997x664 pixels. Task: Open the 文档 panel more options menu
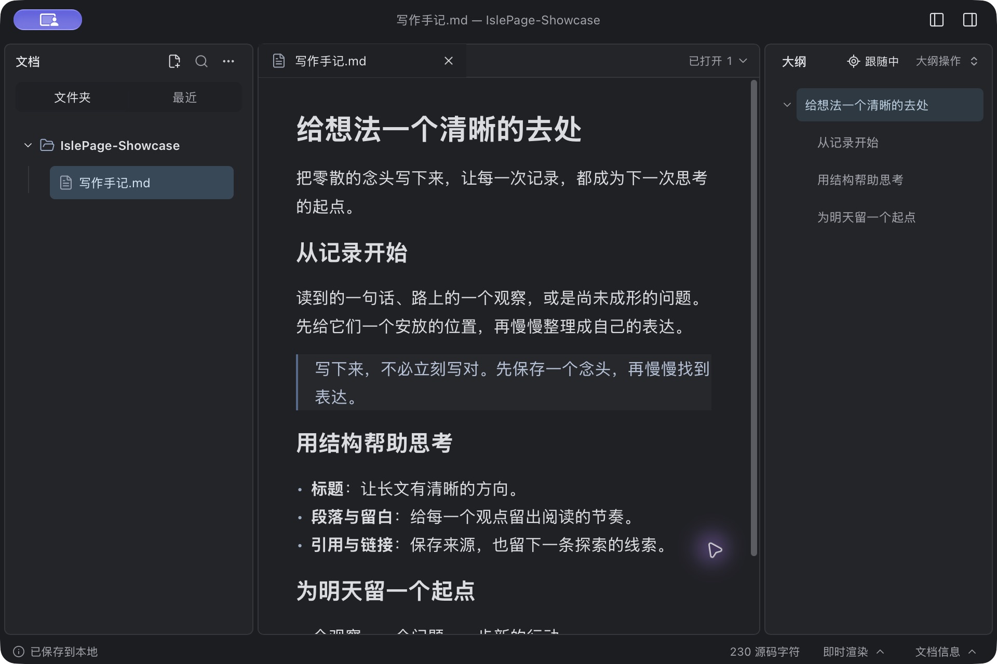point(228,61)
